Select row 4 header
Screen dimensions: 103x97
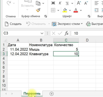4,58
